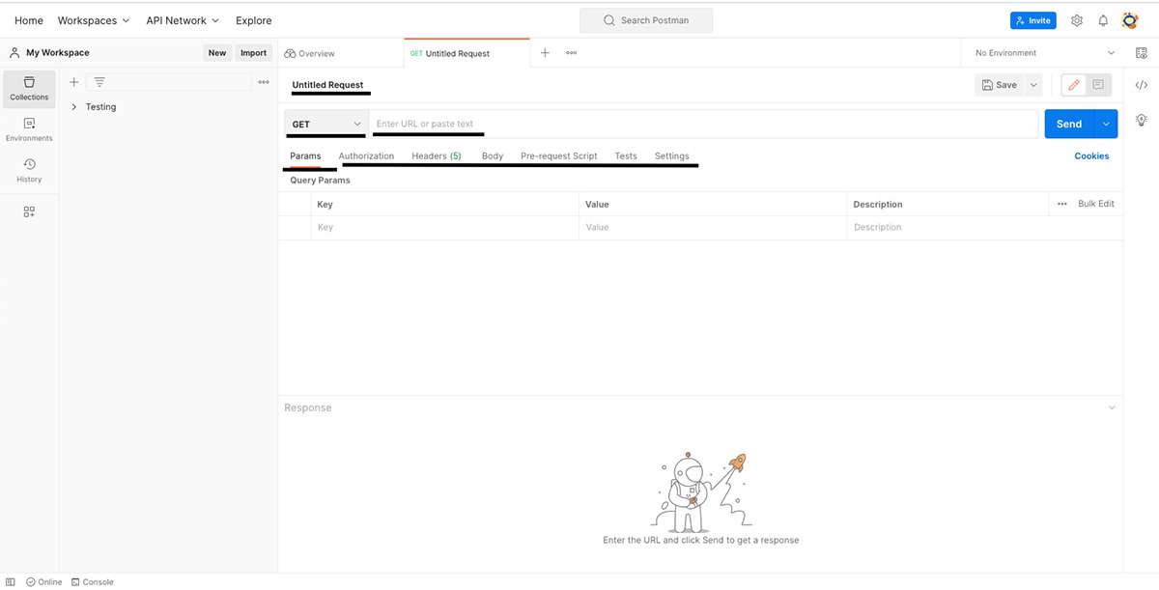The image size is (1159, 590).
Task: Switch to comment mode icon
Action: tap(1098, 85)
